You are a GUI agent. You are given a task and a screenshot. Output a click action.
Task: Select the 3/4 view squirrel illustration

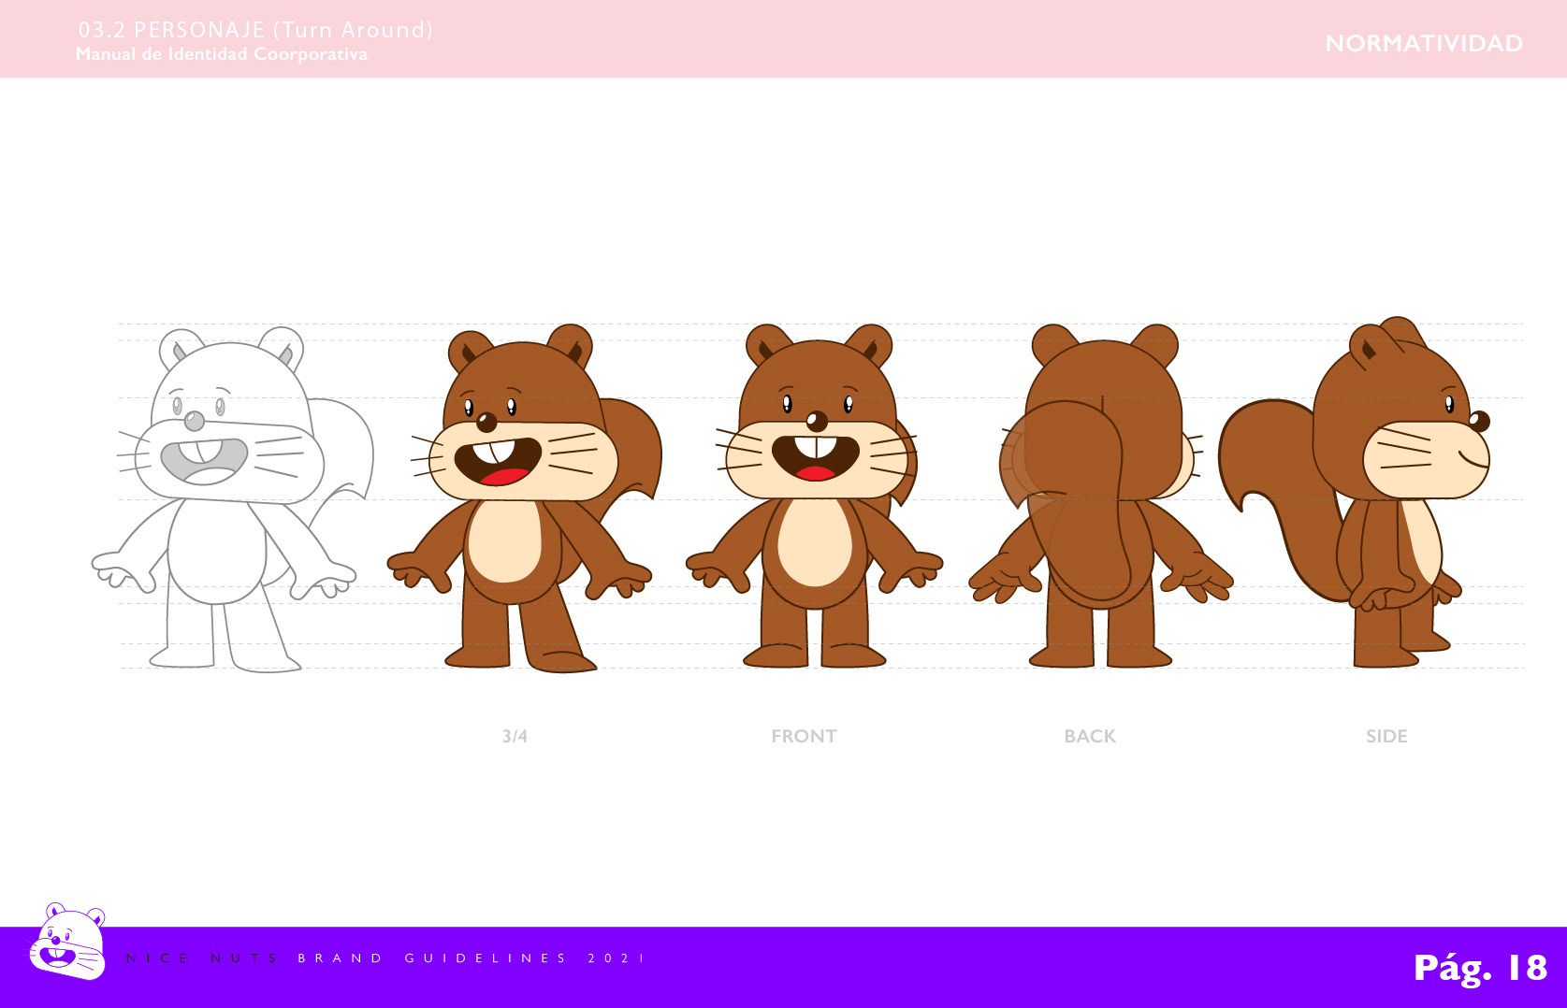pos(525,498)
